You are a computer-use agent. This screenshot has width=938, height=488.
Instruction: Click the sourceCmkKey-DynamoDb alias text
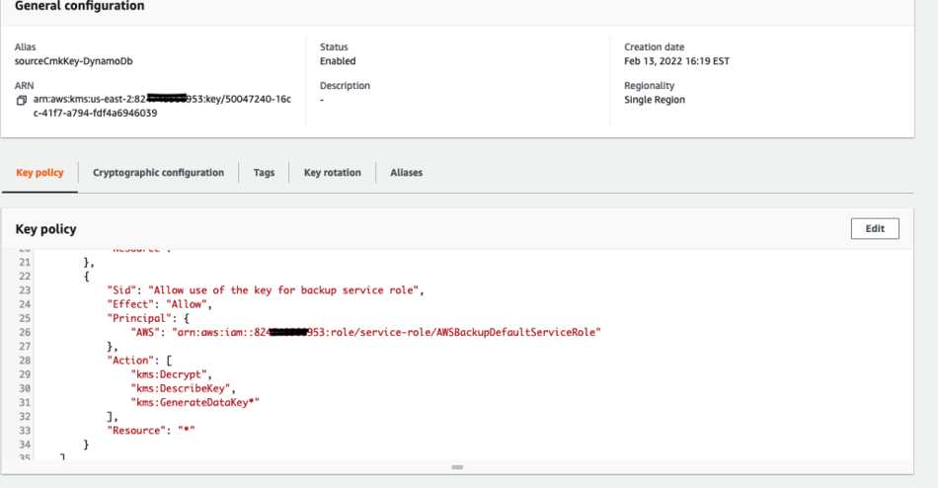pyautogui.click(x=74, y=61)
